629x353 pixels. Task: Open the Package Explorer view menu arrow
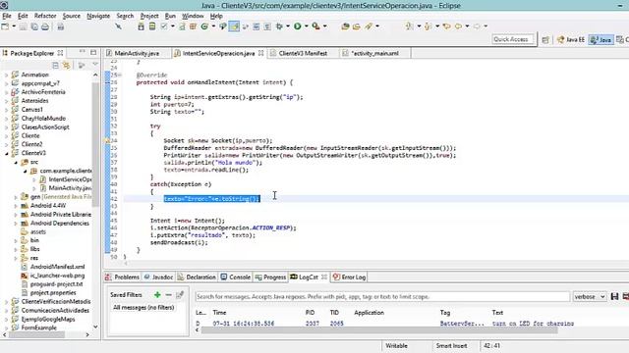coord(95,65)
